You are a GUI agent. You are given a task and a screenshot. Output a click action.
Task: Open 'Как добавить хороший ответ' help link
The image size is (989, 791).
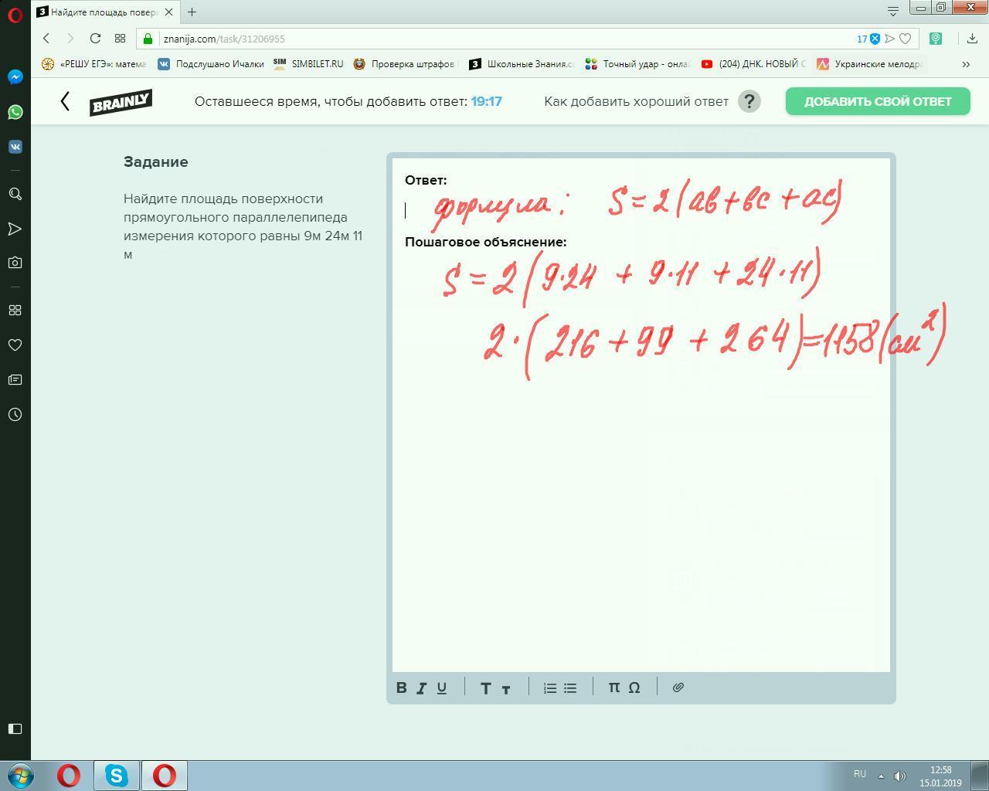click(x=636, y=101)
